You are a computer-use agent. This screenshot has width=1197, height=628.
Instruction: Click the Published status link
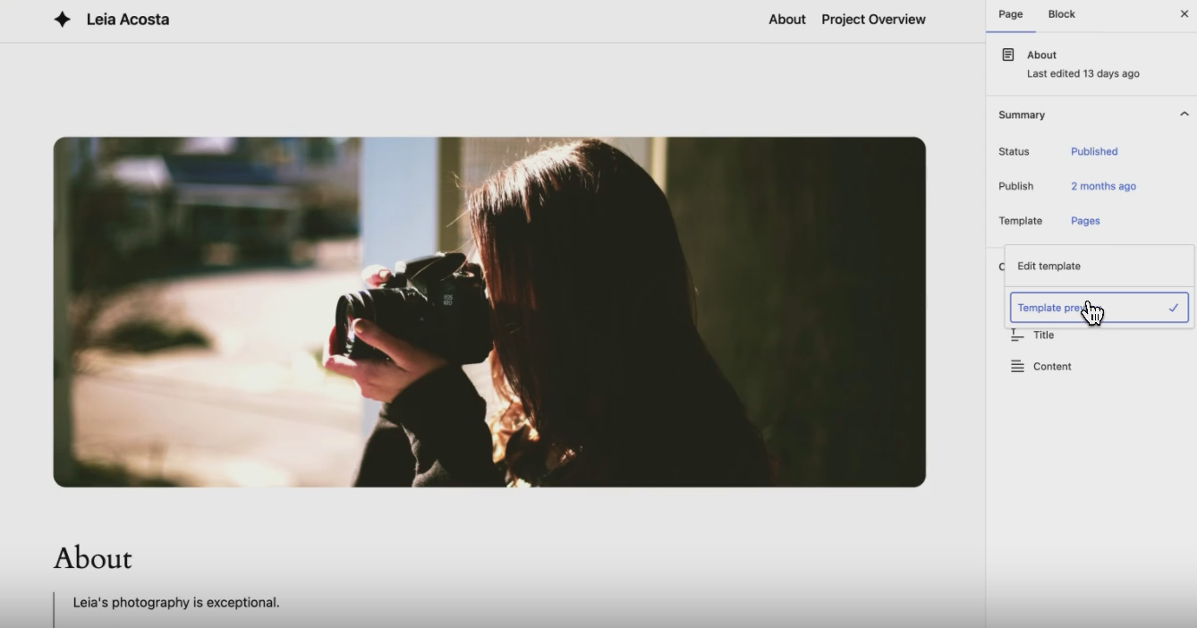click(1094, 151)
